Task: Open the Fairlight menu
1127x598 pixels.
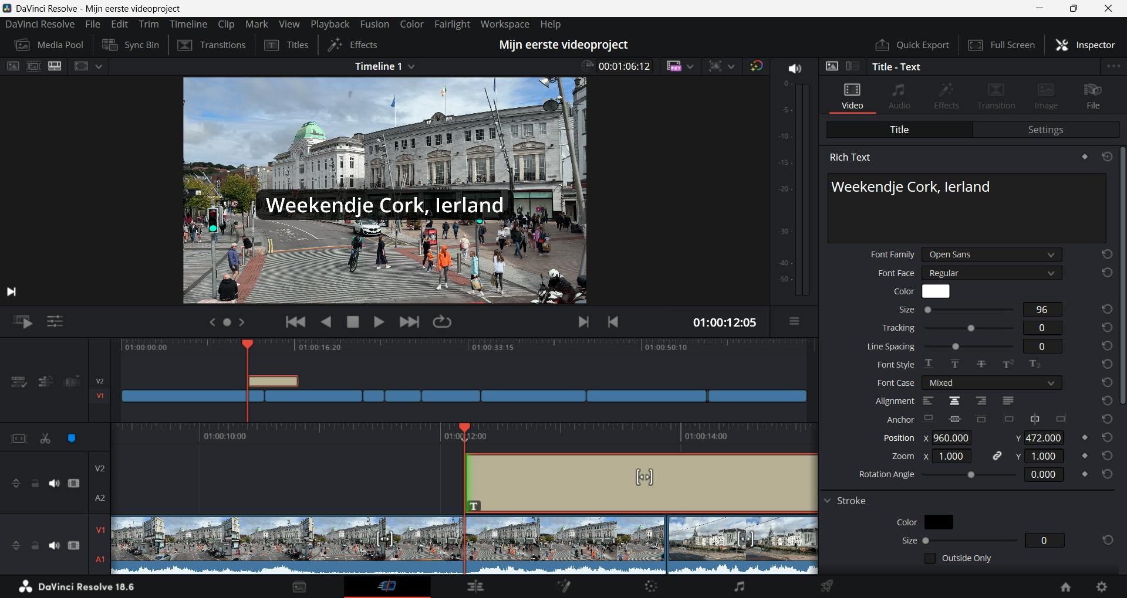Action: (x=451, y=24)
